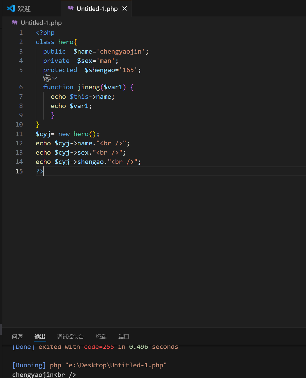The image size is (306, 378).
Task: Click the '0.496' seconds value in output
Action: pos(139,347)
